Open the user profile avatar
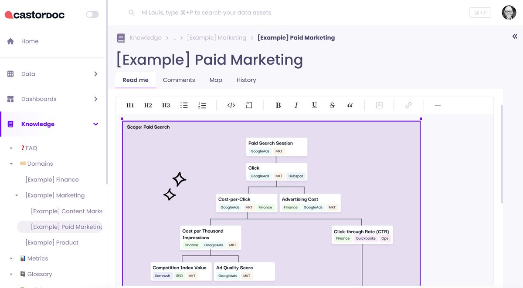The width and height of the screenshot is (523, 288). (509, 13)
